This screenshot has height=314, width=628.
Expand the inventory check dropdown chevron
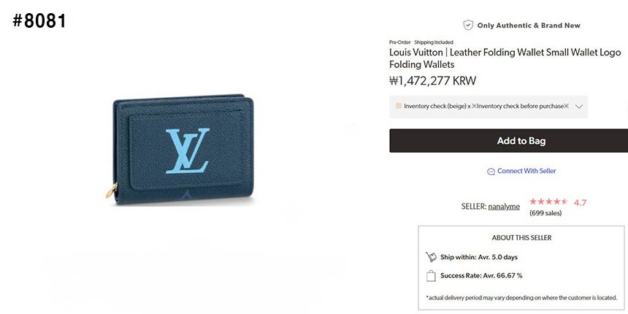point(578,107)
